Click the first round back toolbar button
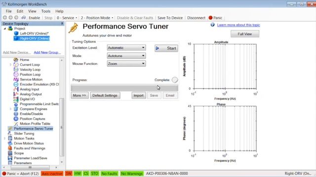This screenshot has width=316, height=177. 5,18
